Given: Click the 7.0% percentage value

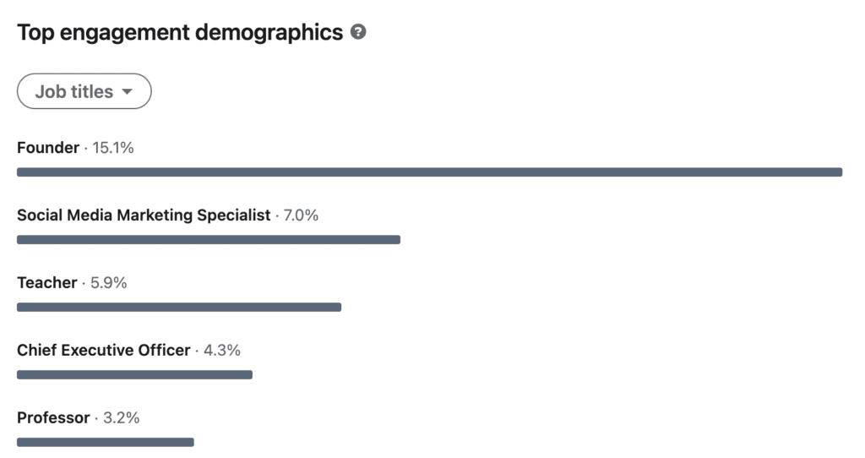Looking at the screenshot, I should (301, 215).
